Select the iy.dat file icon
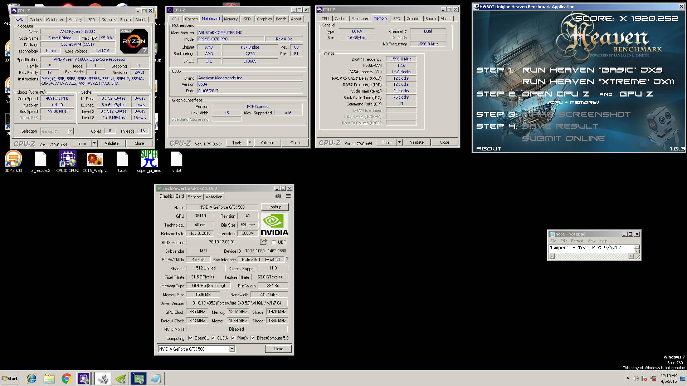 pyautogui.click(x=176, y=161)
